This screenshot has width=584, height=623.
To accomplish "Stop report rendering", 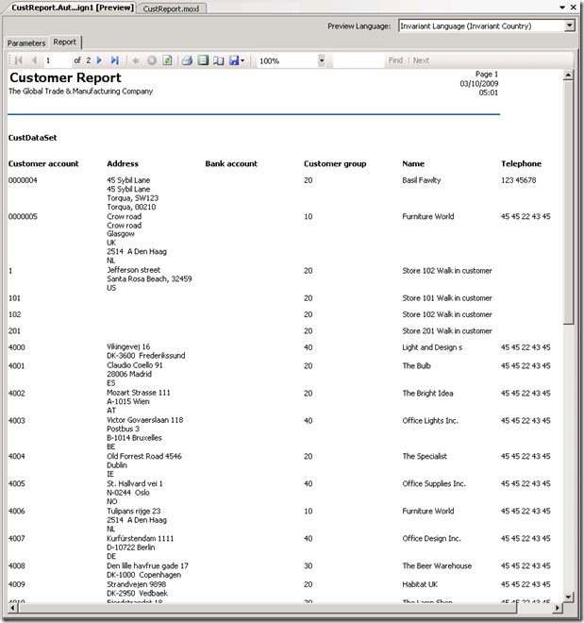I will (x=152, y=60).
